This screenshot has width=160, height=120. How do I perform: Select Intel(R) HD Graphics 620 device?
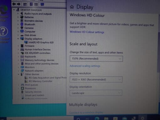[41, 42]
